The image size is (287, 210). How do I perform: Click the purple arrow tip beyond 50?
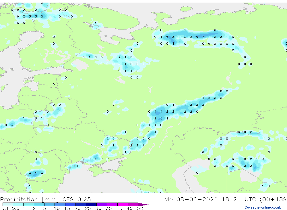143,204
